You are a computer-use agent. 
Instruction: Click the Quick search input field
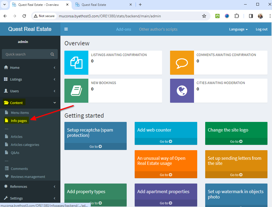click(x=27, y=54)
